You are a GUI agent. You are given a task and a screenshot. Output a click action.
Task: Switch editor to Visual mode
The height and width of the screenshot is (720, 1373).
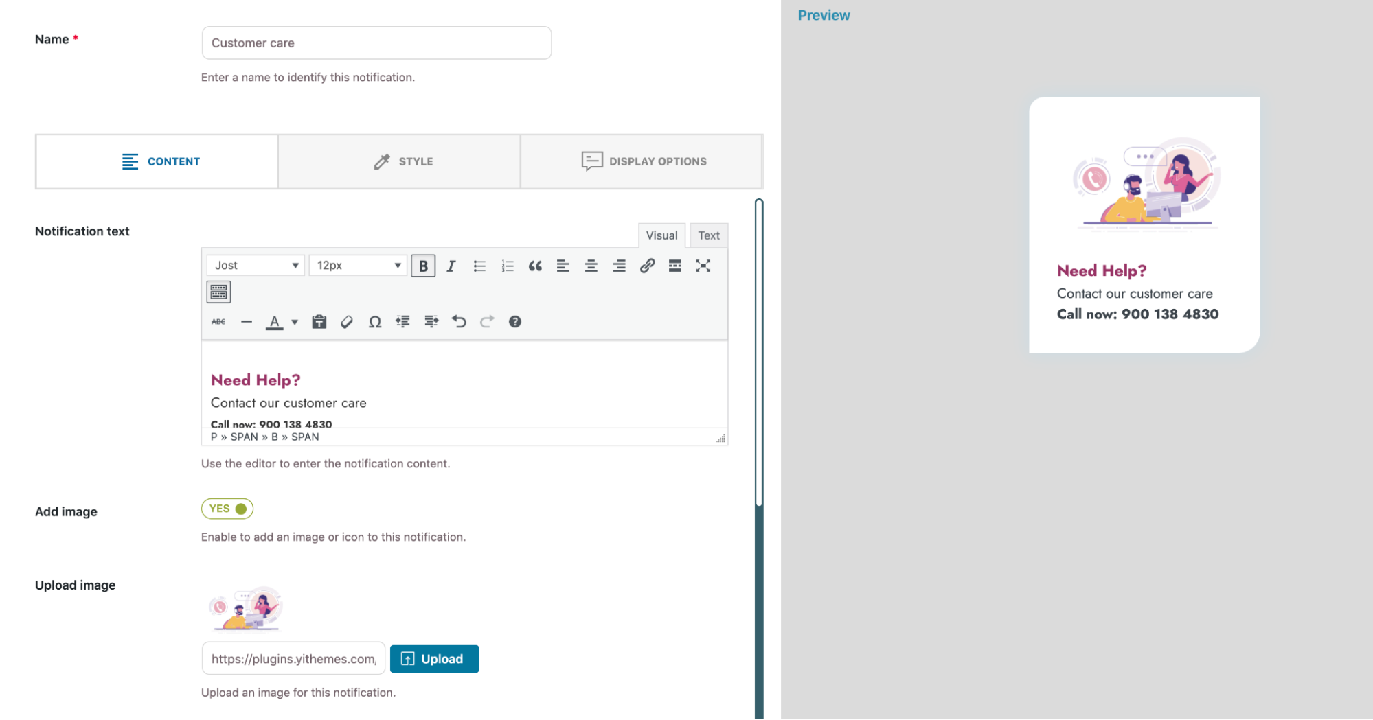[661, 235]
